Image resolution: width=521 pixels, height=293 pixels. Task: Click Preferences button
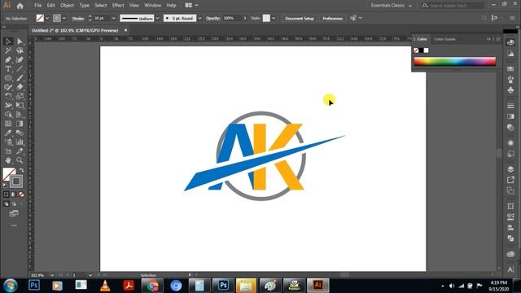pyautogui.click(x=332, y=18)
